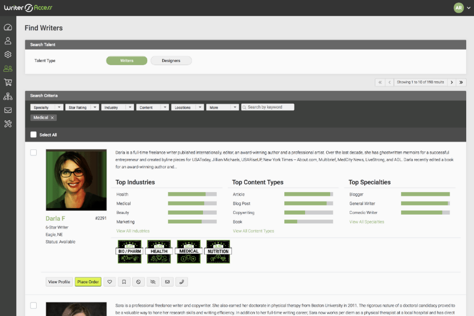474x316 pixels.
Task: Click 'Showing 1 to 10 of 198 results'
Action: [x=420, y=82]
